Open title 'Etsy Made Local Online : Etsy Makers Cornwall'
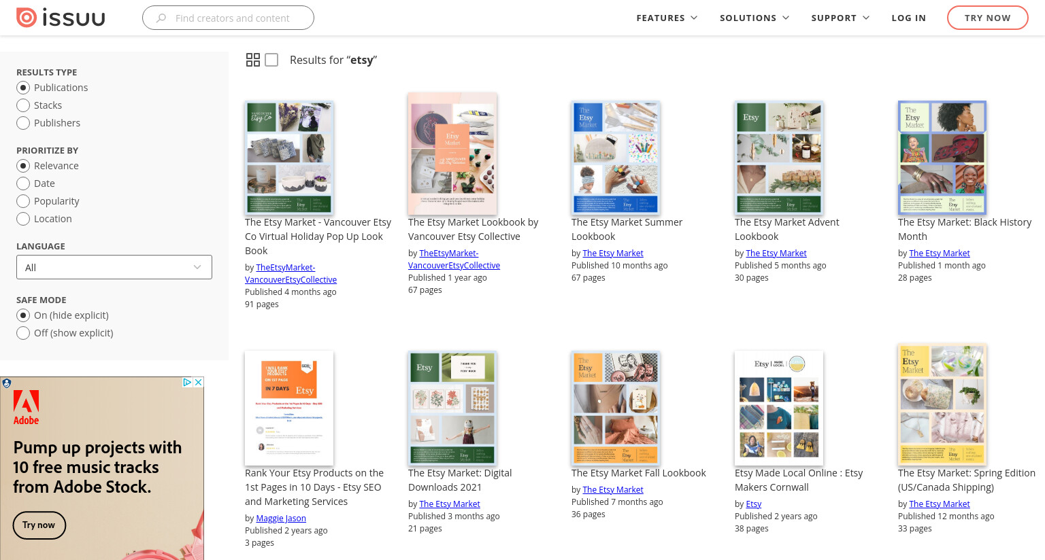 pyautogui.click(x=799, y=480)
